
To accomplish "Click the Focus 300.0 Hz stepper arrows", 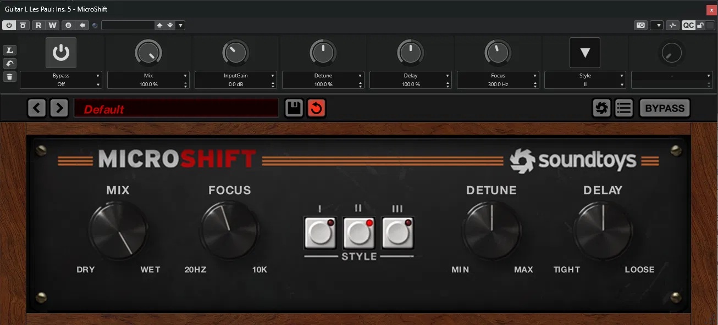I will click(x=535, y=85).
